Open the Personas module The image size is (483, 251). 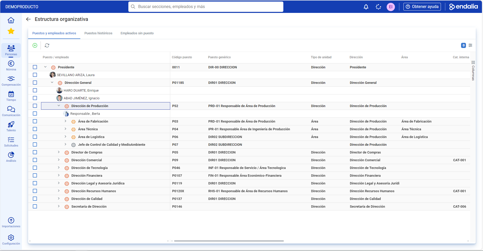tap(11, 50)
